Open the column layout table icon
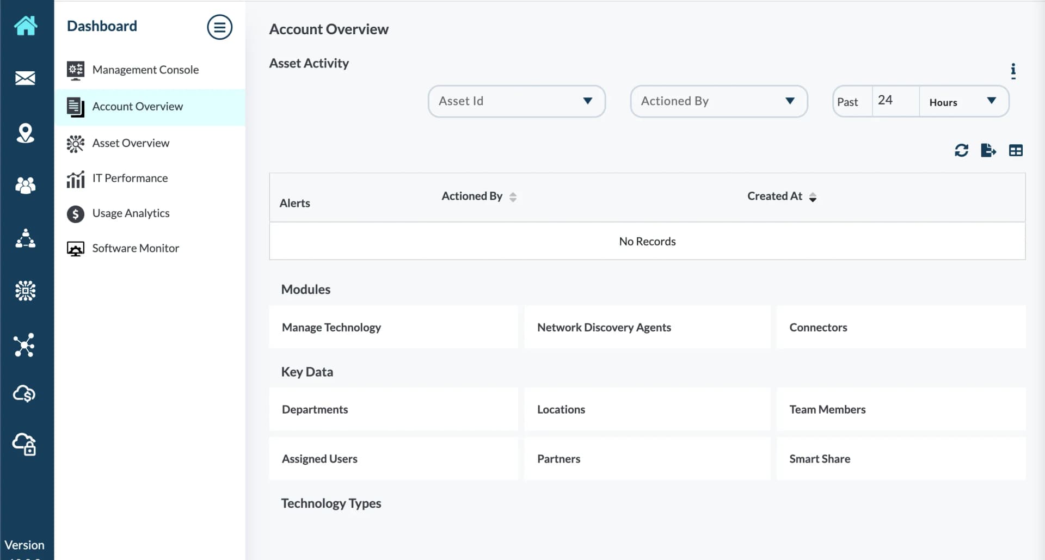1045x560 pixels. (1016, 150)
